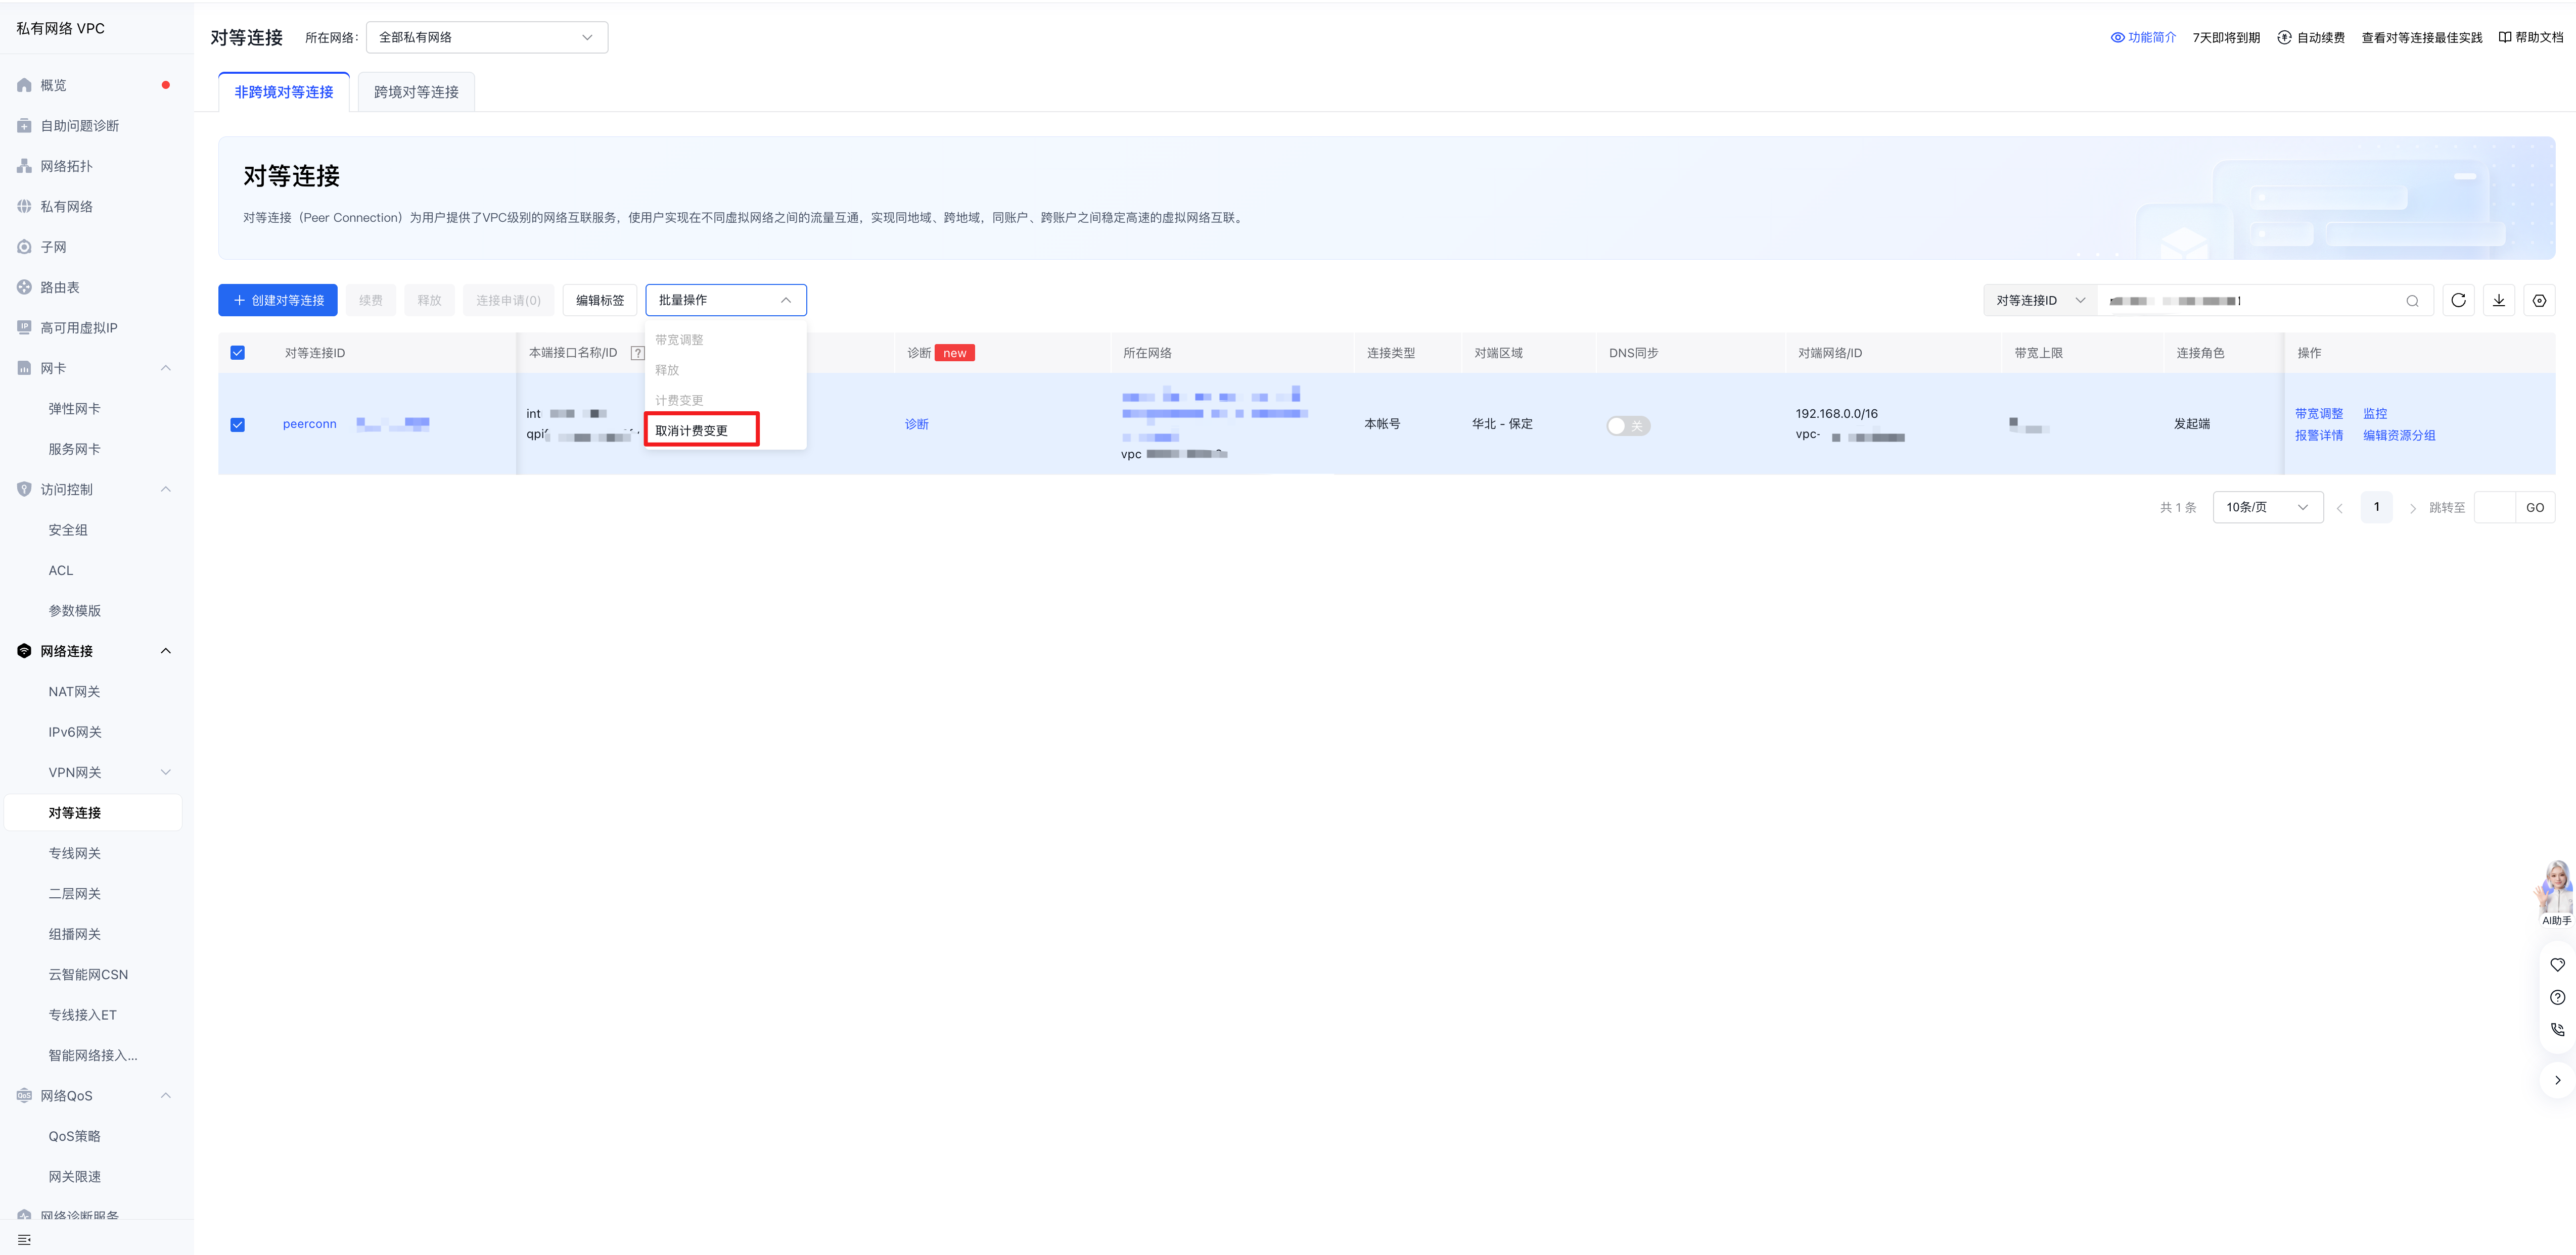Click the 网卡 section icon
This screenshot has height=1255, width=2576.
(x=24, y=369)
